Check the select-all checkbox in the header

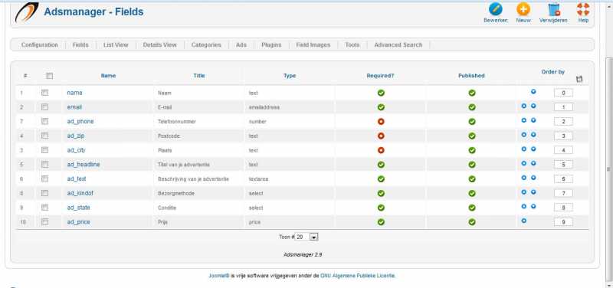(49, 76)
